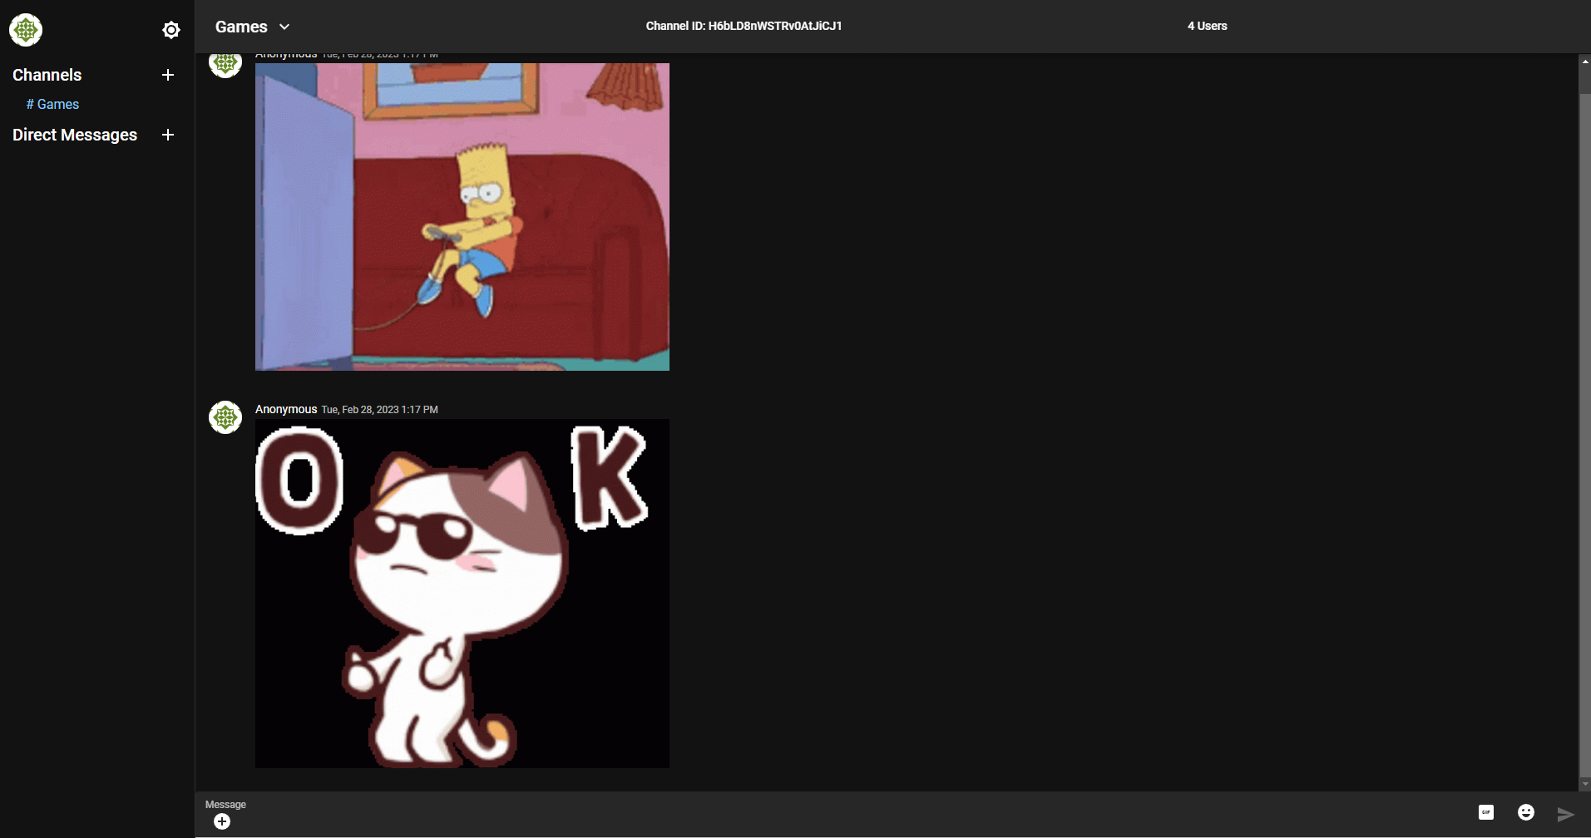Click the scrollbar up arrow
This screenshot has width=1591, height=838.
pos(1584,62)
